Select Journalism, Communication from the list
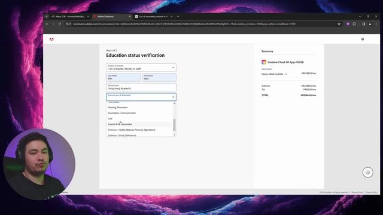The width and height of the screenshot is (383, 215). (x=140, y=113)
